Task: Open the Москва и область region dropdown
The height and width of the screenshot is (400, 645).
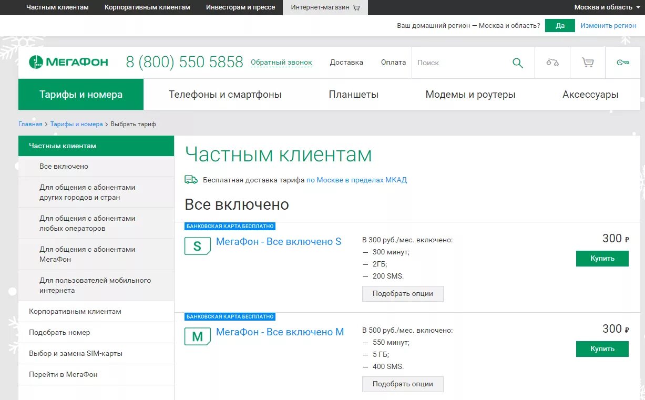Action: click(607, 7)
